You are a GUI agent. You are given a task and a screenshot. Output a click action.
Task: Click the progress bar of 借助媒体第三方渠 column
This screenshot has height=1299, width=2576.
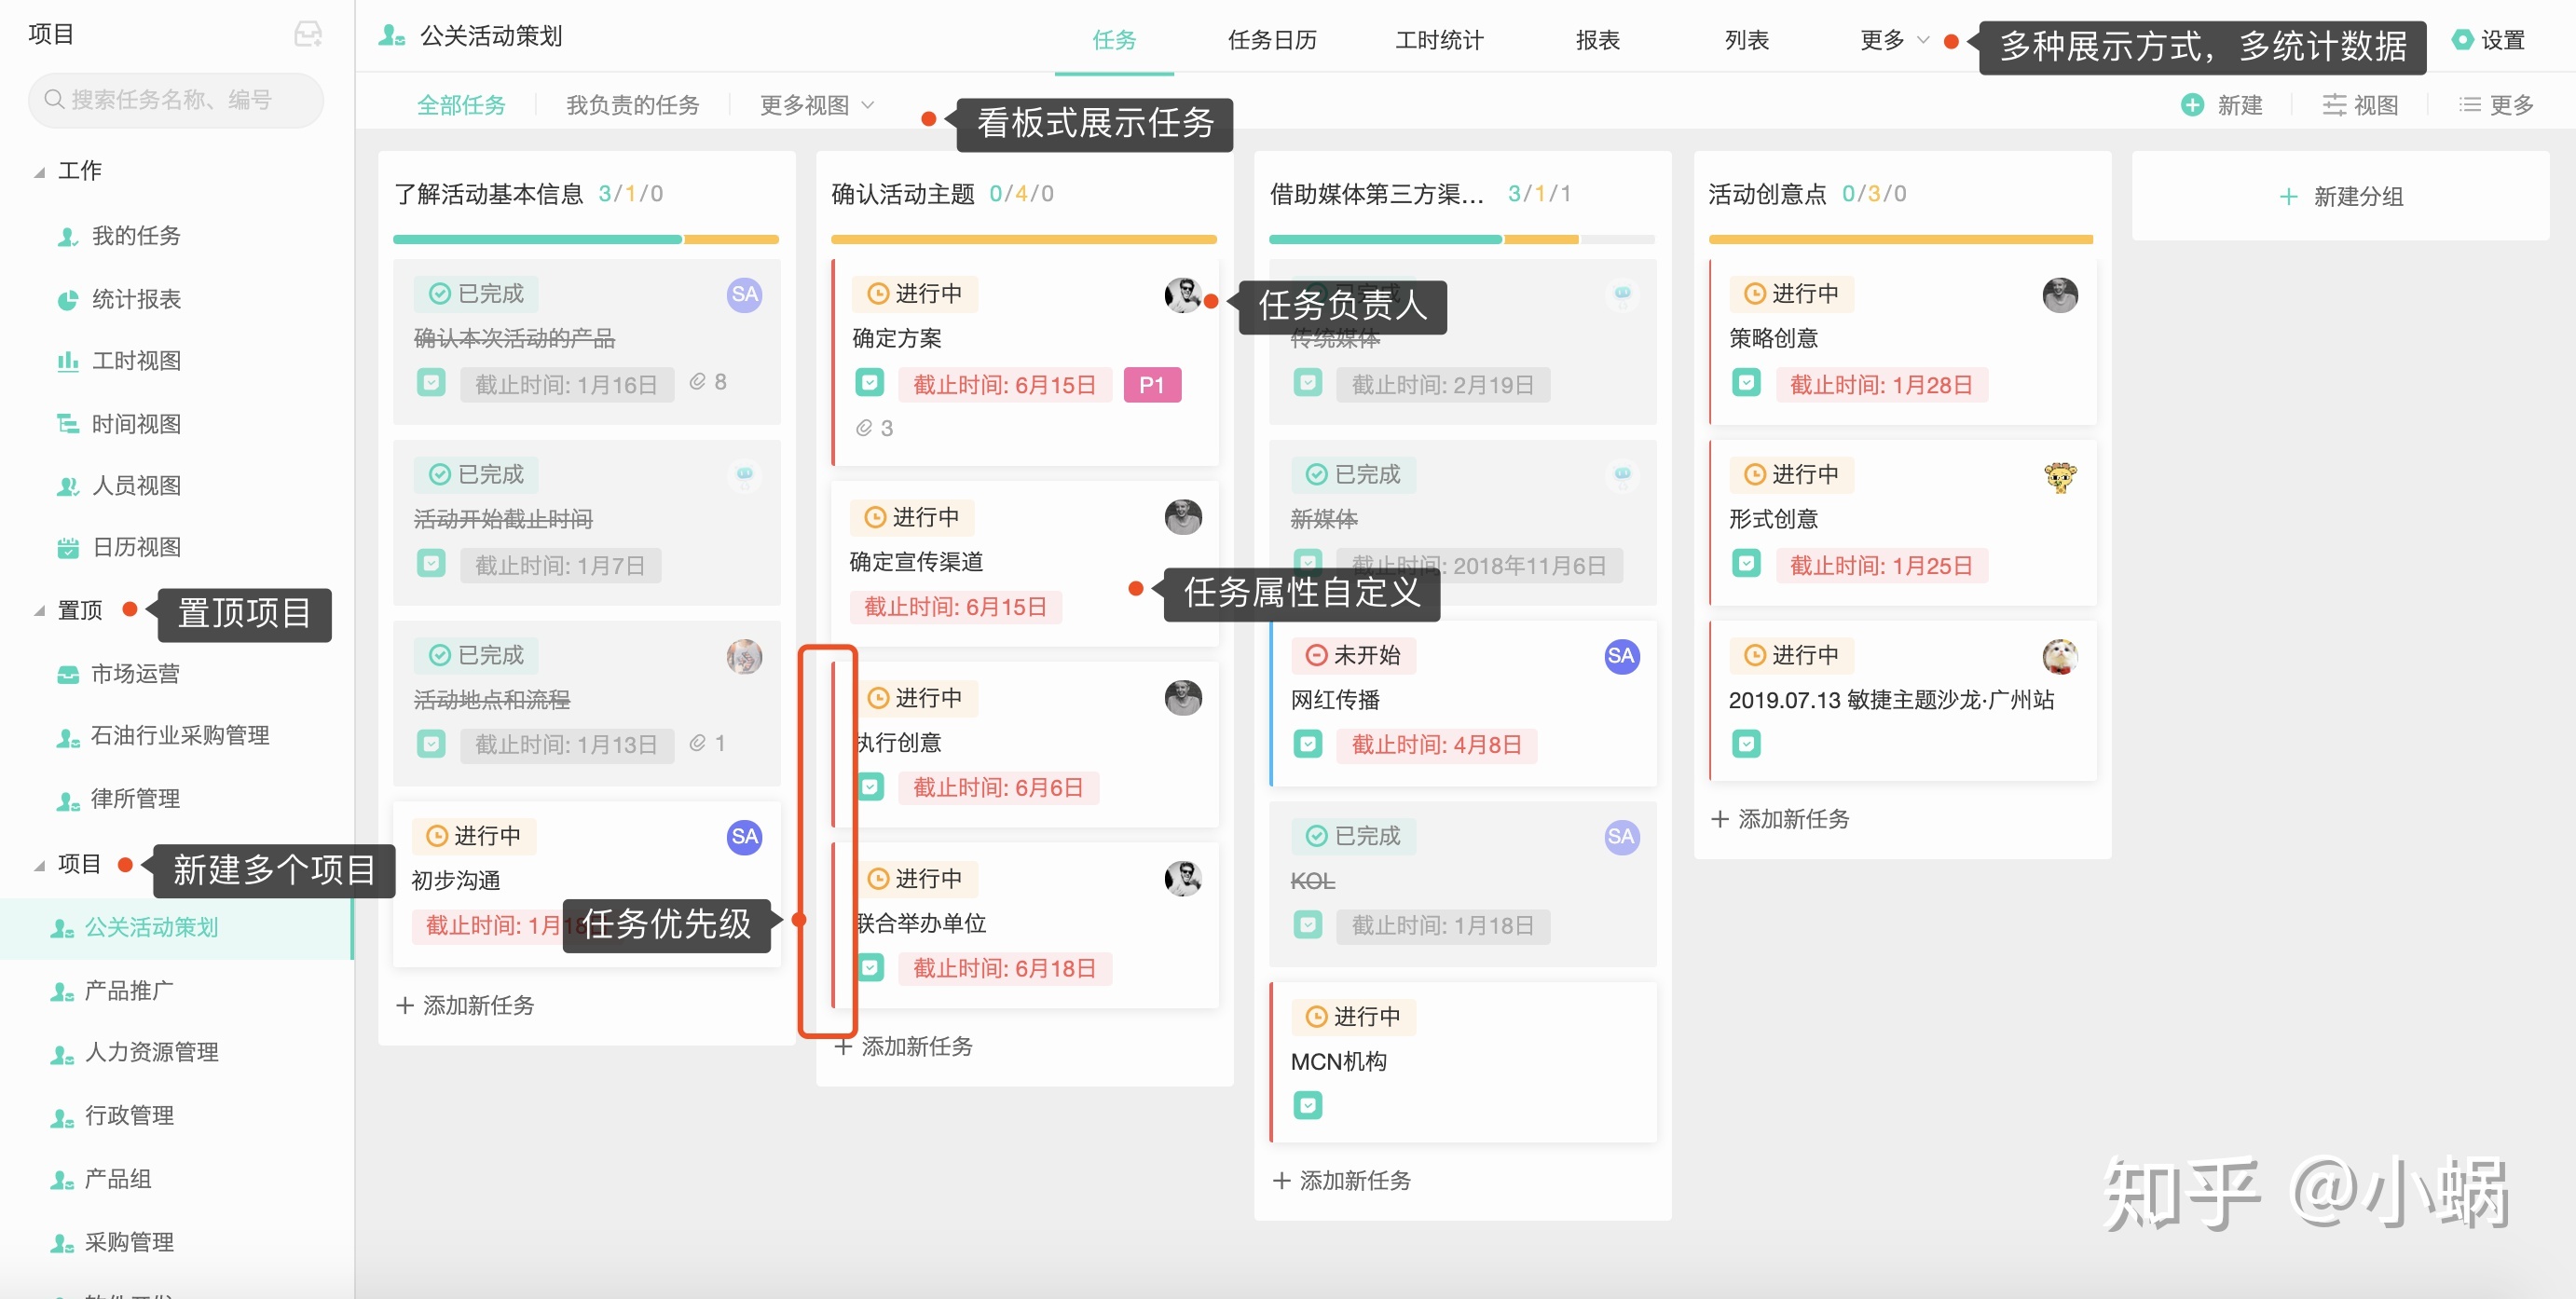[x=1461, y=239]
